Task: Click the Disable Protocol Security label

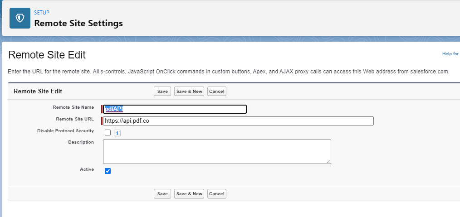Action: point(65,131)
